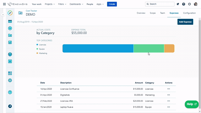This screenshot has height=113, width=201.
Task: Click the Add Expense button
Action: pos(185,22)
